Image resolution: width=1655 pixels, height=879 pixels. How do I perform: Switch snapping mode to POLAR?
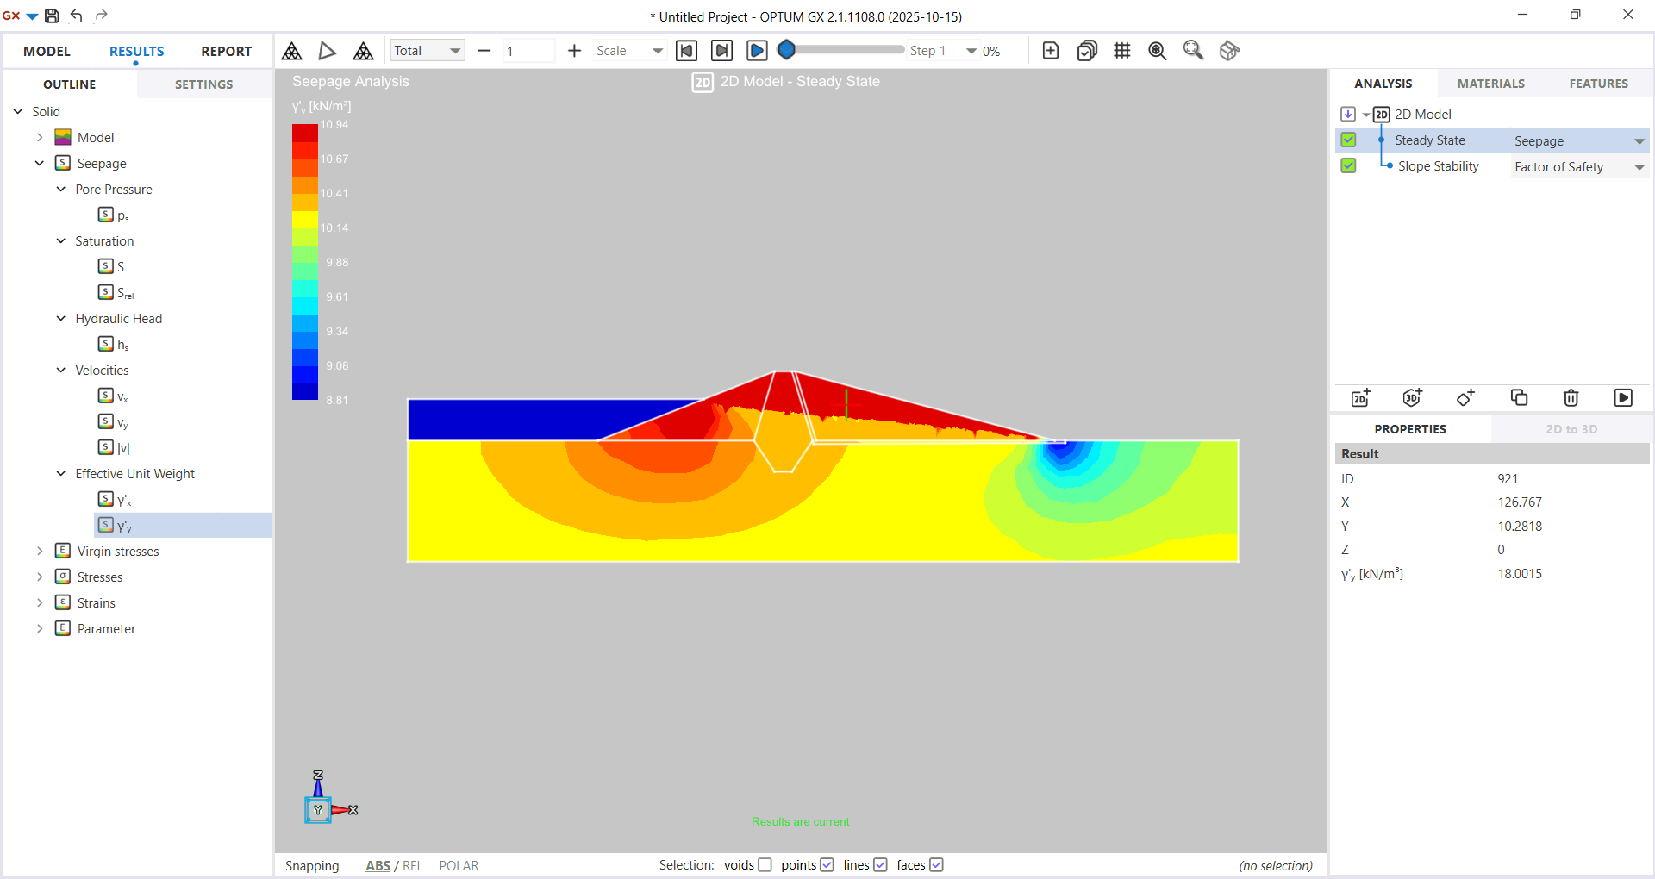tap(459, 866)
